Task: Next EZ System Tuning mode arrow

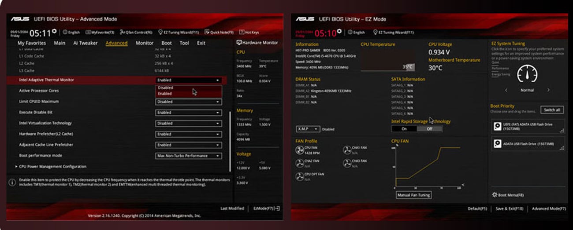Action: tap(548, 90)
